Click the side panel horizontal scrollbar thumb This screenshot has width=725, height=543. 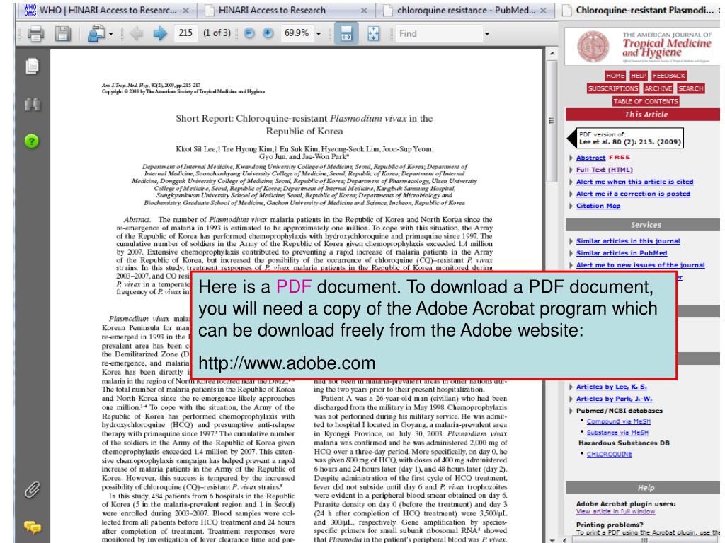[644, 539]
